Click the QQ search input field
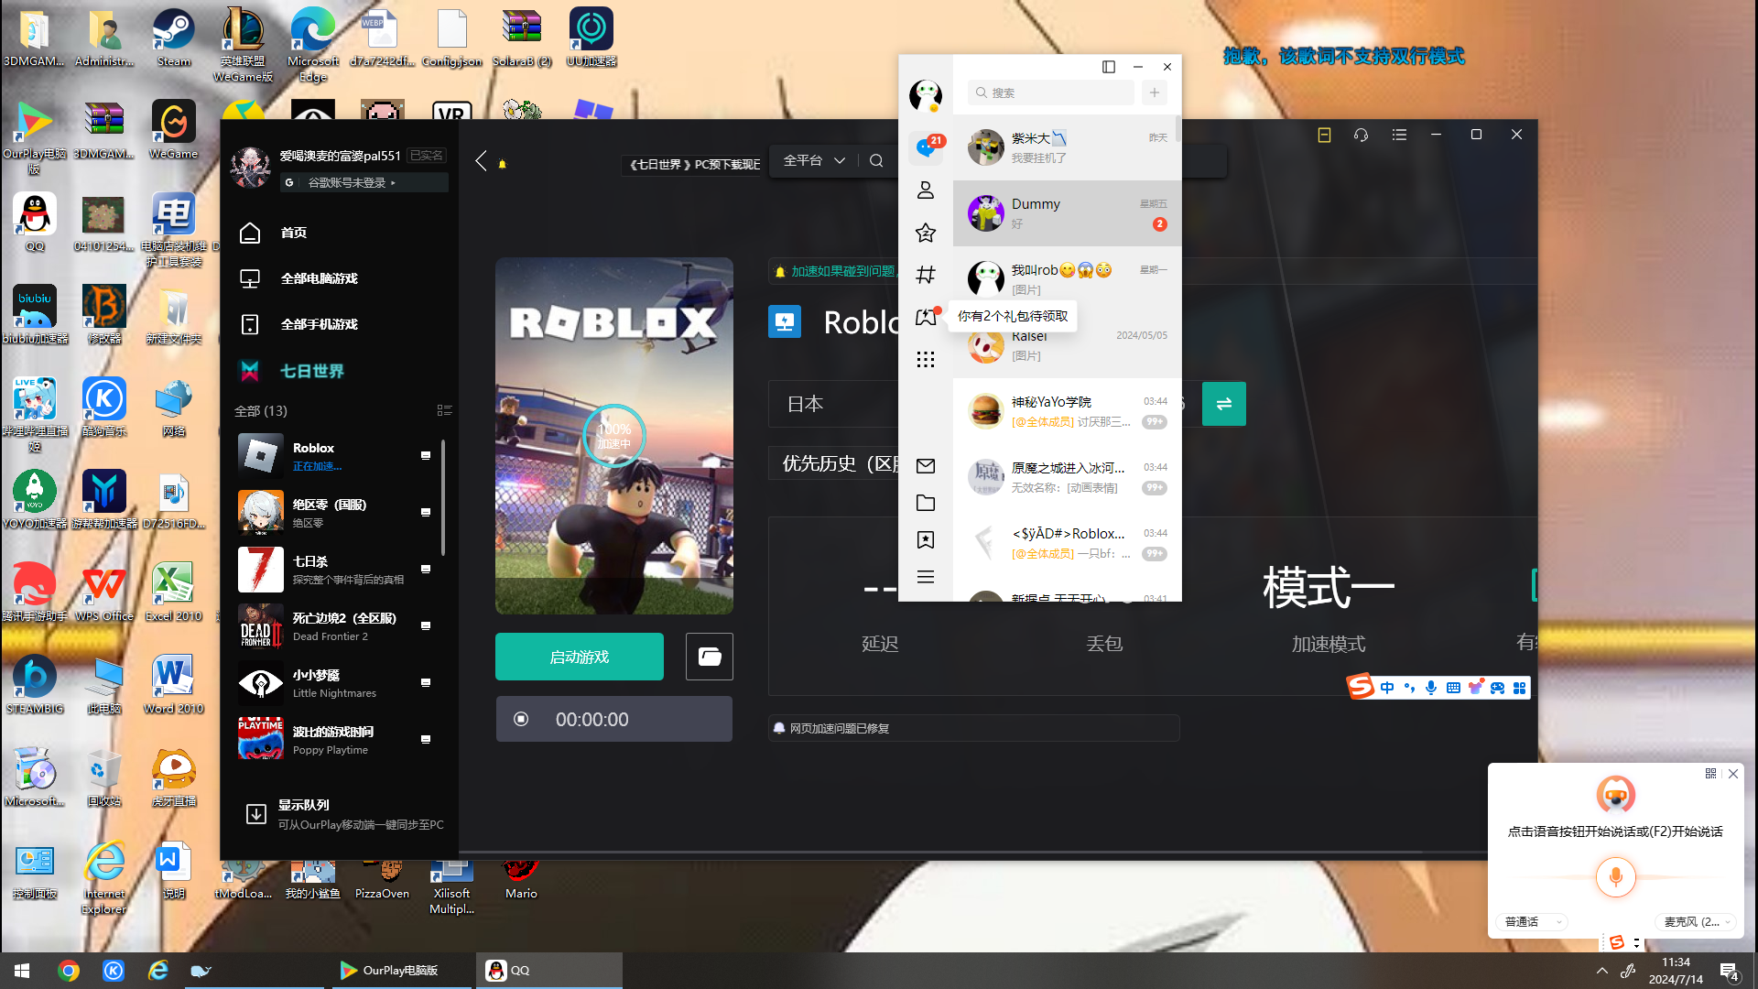Viewport: 1758px width, 989px height. pyautogui.click(x=1051, y=92)
